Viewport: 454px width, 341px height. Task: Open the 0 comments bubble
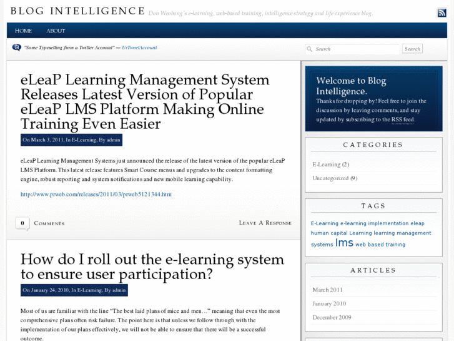22,223
